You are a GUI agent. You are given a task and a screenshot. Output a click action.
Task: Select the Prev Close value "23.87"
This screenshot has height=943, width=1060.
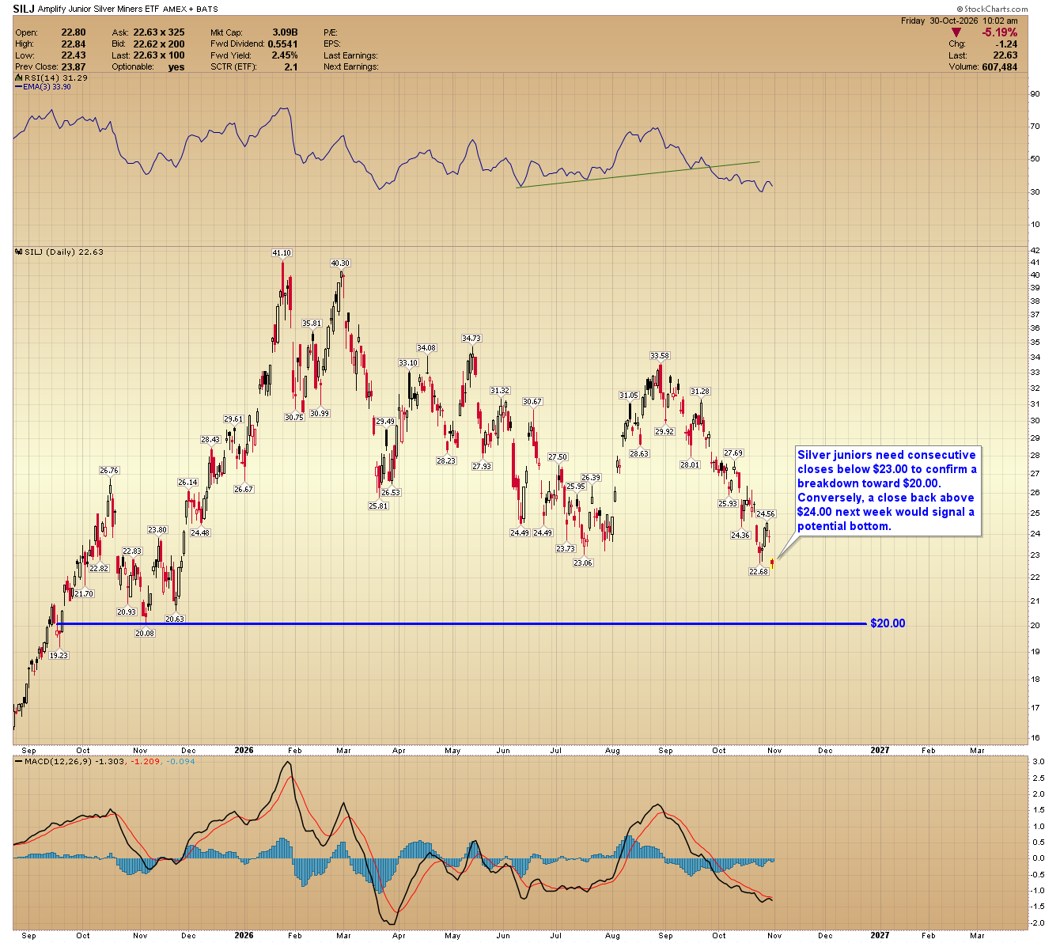(x=74, y=66)
